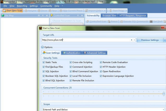Open the File menu

click(5, 6)
